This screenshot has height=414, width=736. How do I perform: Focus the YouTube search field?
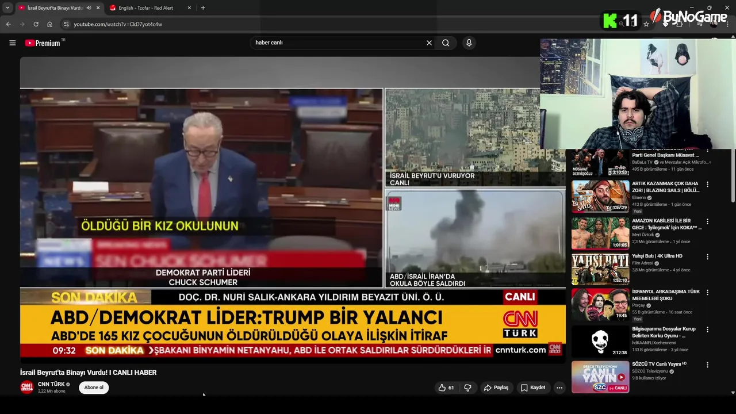click(338, 43)
